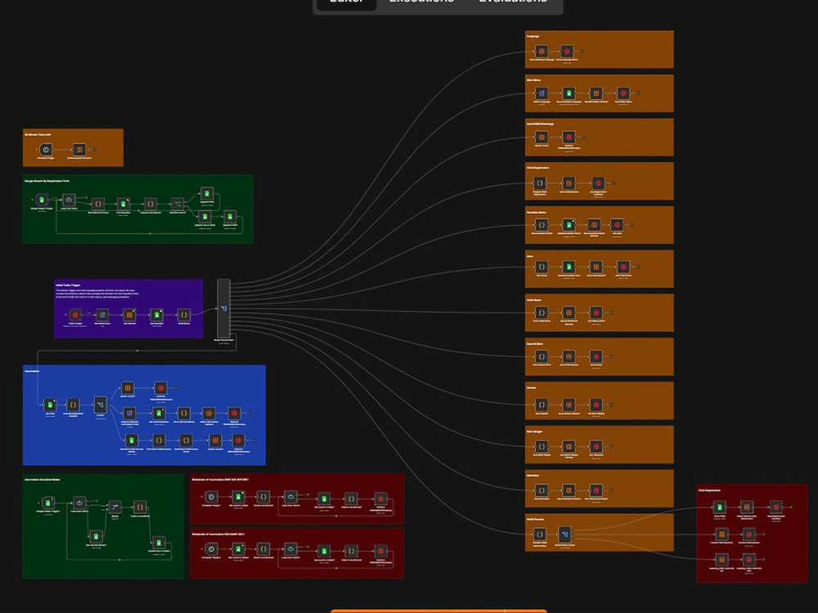Switch to the Evaluations tab

(x=513, y=2)
